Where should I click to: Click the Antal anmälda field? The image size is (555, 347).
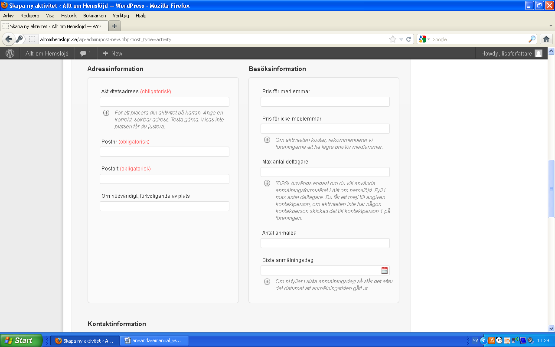pos(325,243)
